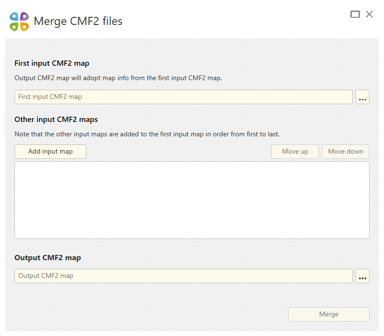
Task: Browse for the first input CMF2 map
Action: pos(362,97)
